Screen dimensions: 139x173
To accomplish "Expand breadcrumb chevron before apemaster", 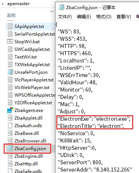I will coord(3,4).
